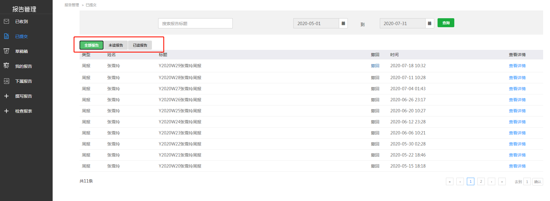The height and width of the screenshot is (201, 550).
Task: Open the end date calendar picker
Action: pos(429,23)
